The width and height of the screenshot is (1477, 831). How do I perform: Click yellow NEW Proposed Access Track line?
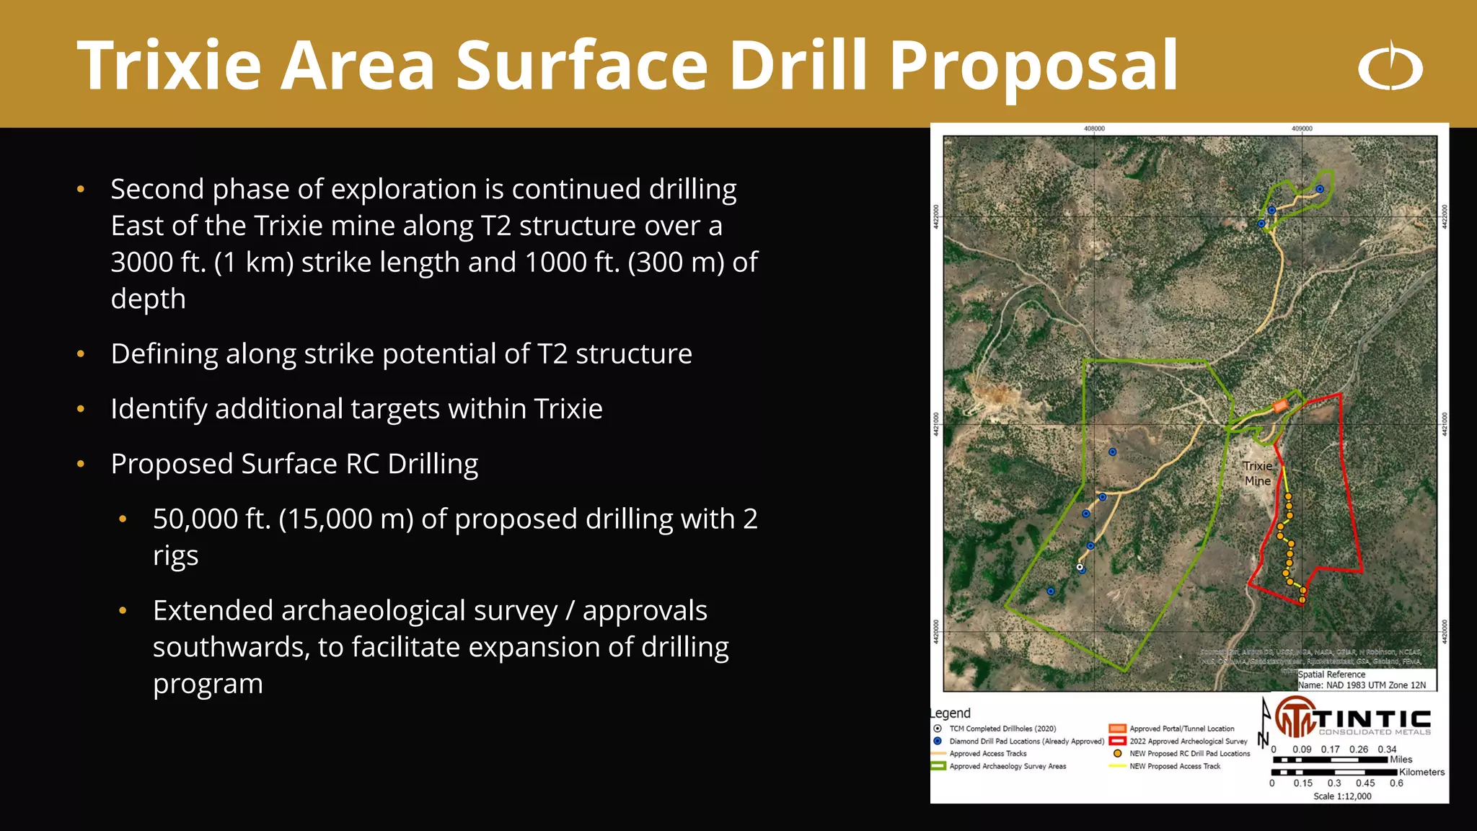[x=1117, y=766]
